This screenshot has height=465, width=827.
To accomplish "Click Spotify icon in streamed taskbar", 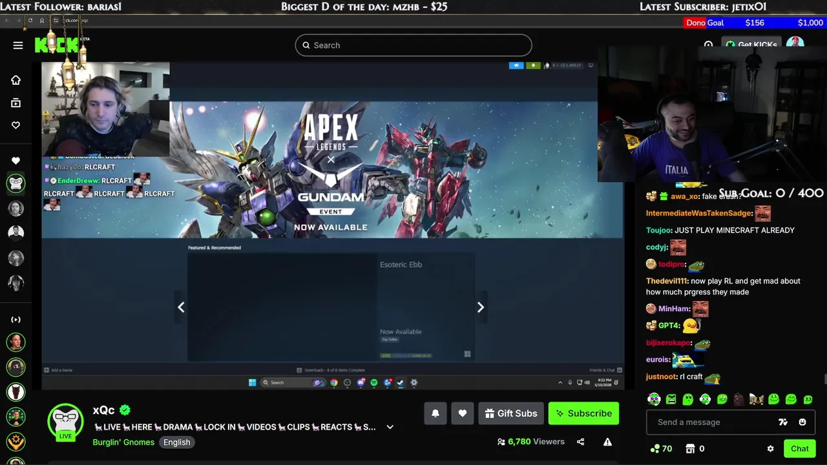I will point(374,382).
